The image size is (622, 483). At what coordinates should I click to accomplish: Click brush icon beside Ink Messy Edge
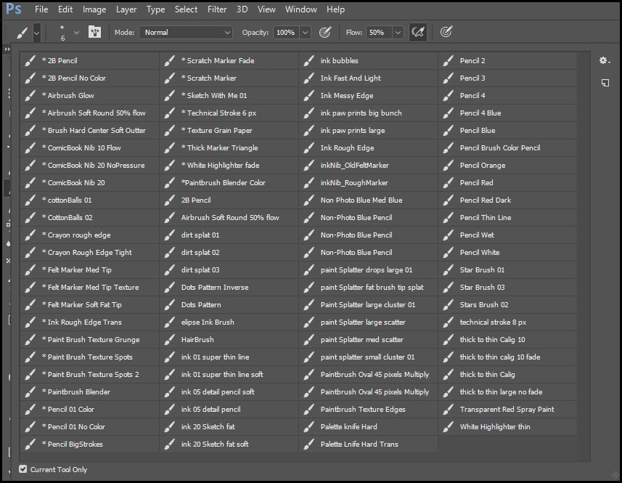pyautogui.click(x=308, y=96)
